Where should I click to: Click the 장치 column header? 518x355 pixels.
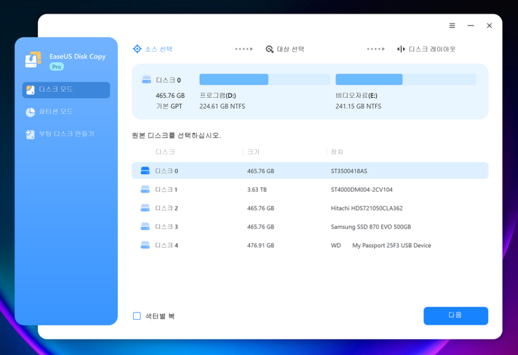click(337, 152)
